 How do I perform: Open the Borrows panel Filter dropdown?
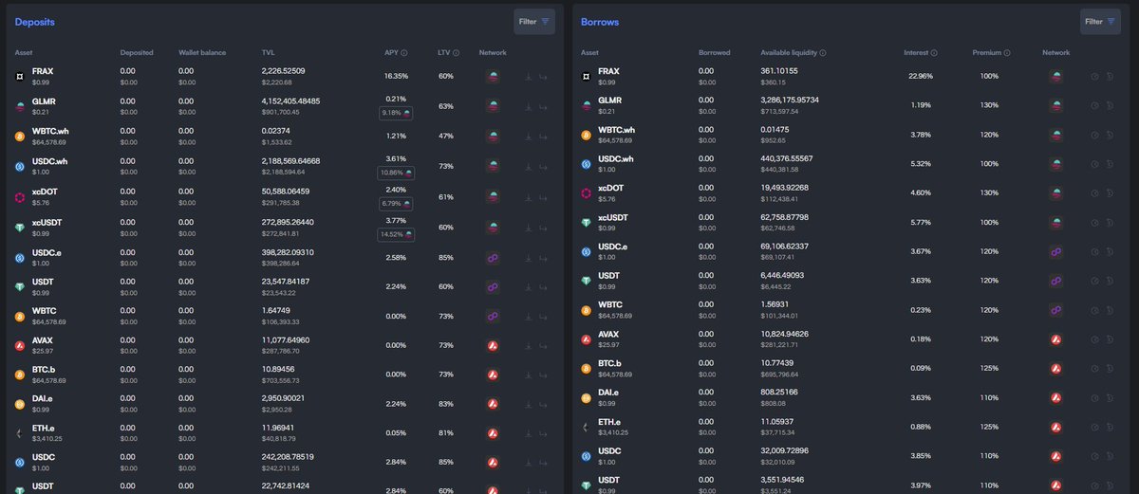pos(1099,21)
